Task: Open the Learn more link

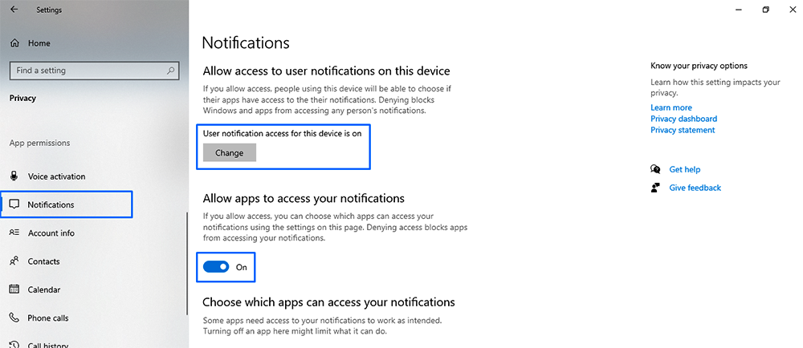Action: pyautogui.click(x=671, y=107)
